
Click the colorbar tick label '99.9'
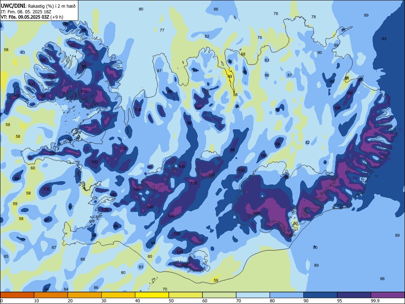[375, 301]
